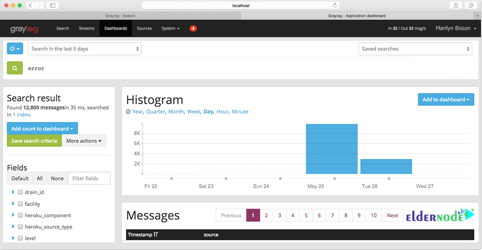Expand the heroku_component field arrow

(13, 215)
